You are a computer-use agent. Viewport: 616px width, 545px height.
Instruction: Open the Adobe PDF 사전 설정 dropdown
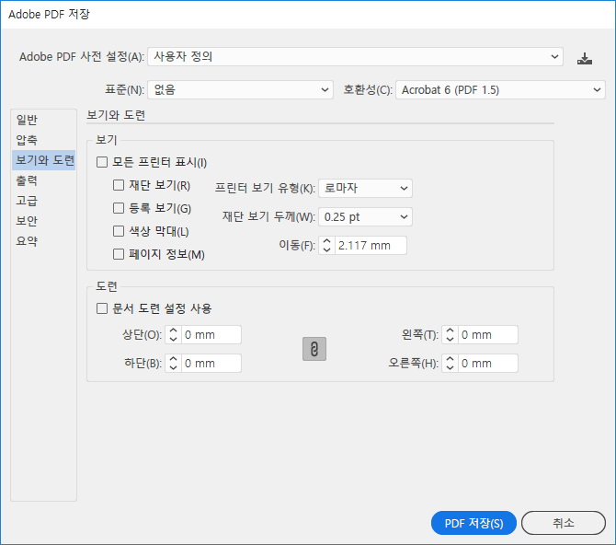[x=355, y=57]
